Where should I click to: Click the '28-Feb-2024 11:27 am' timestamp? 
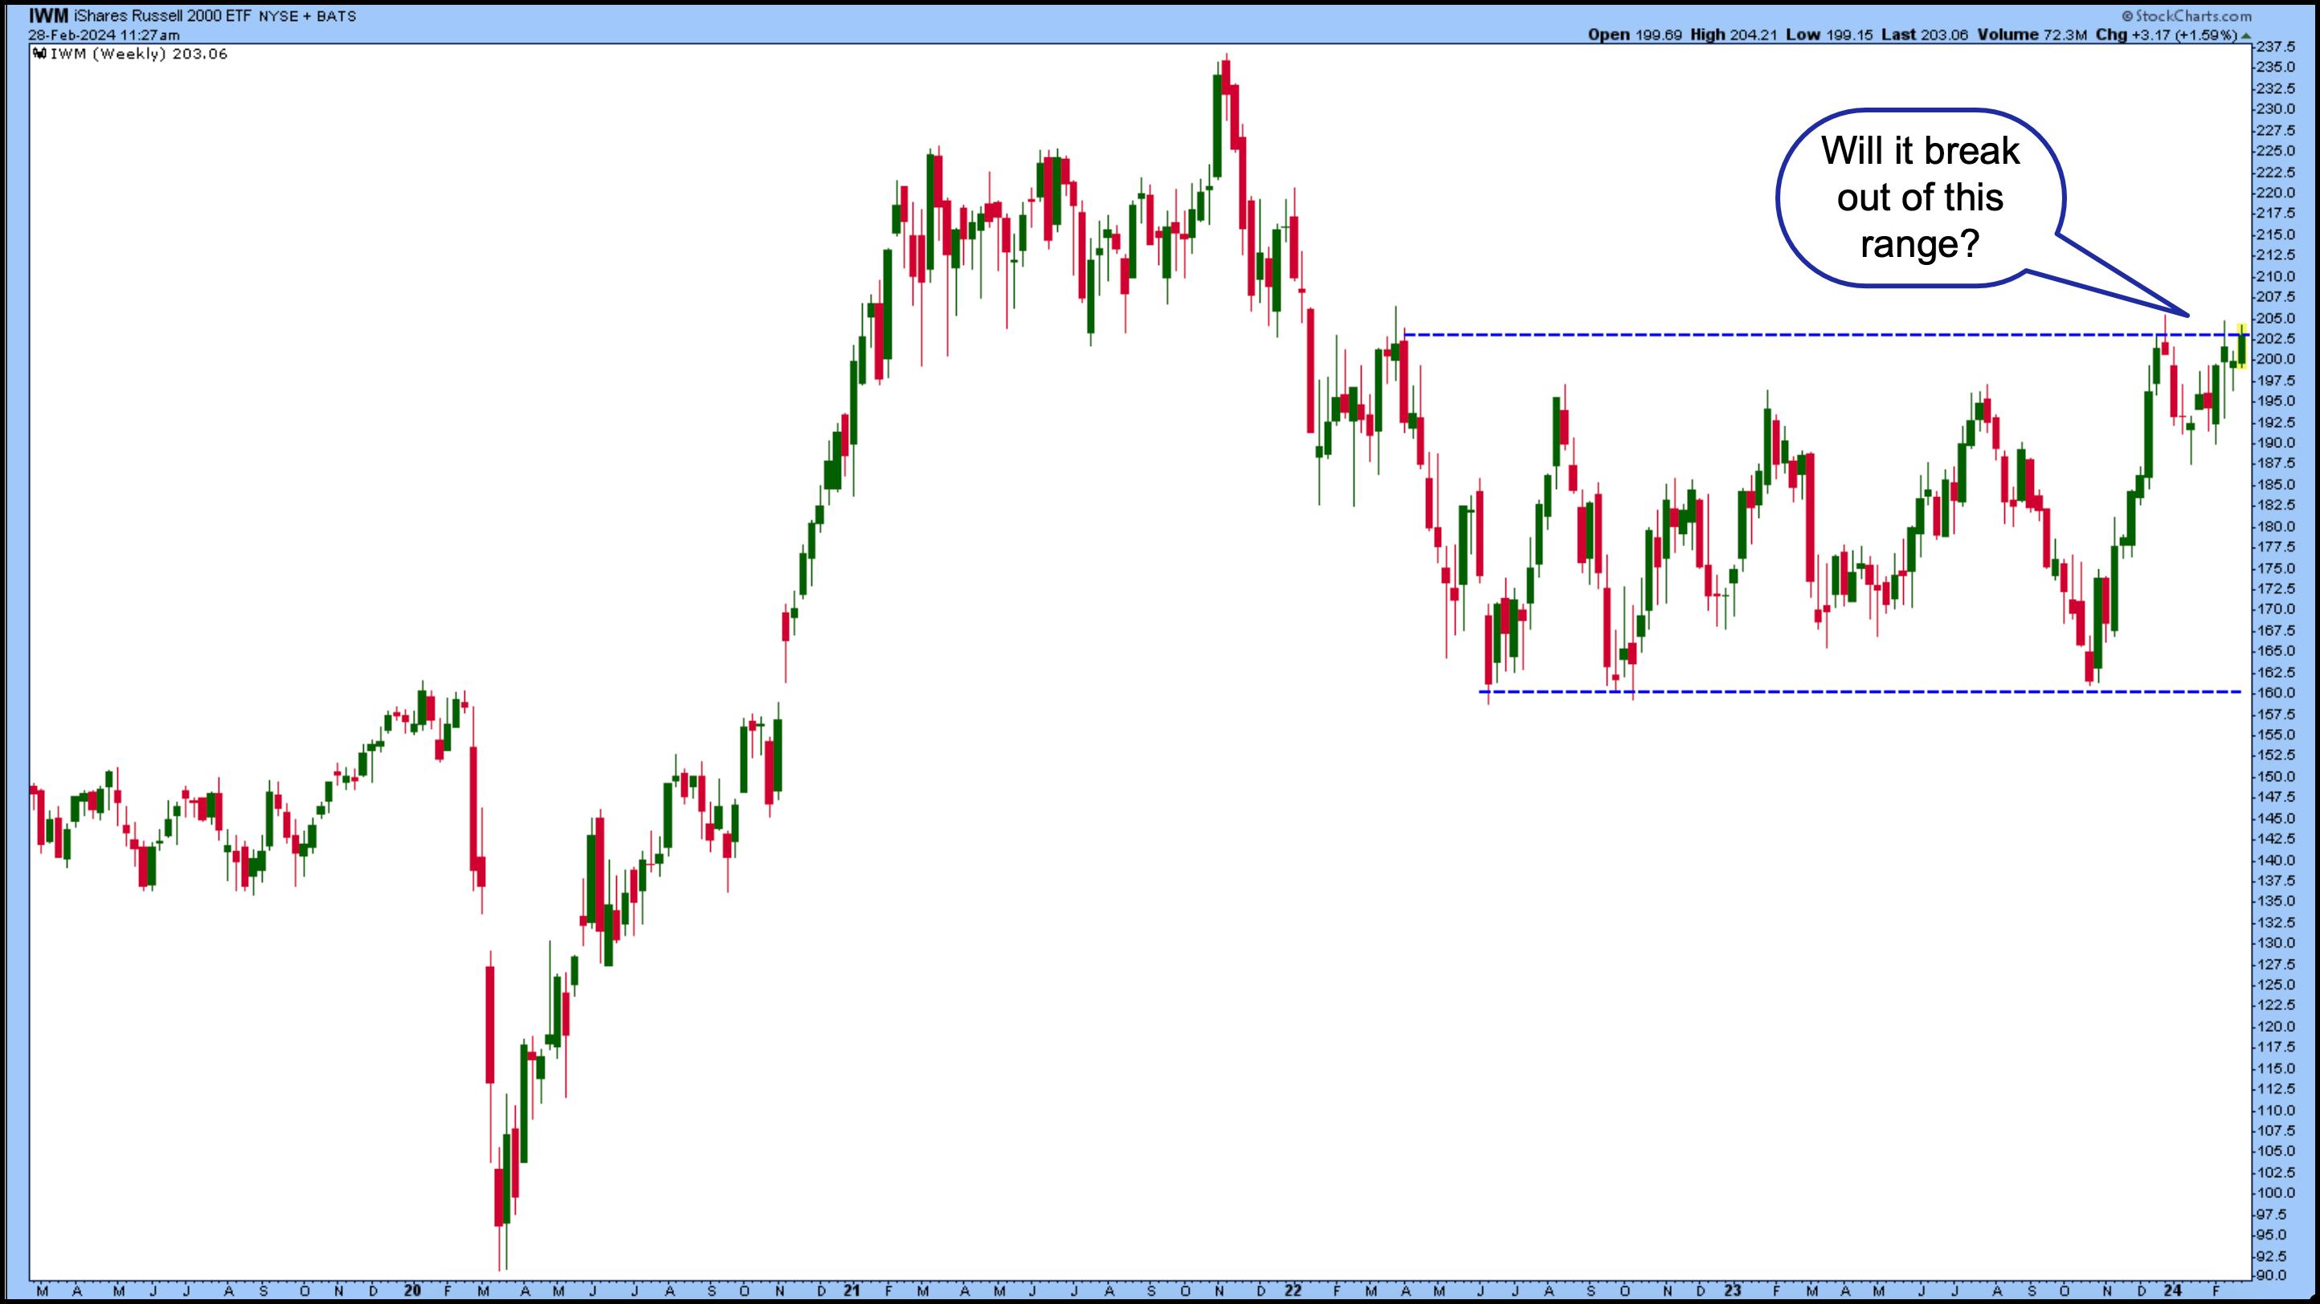[104, 35]
